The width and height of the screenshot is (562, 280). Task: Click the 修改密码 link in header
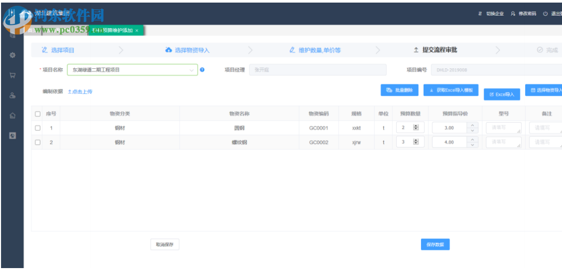pyautogui.click(x=527, y=13)
